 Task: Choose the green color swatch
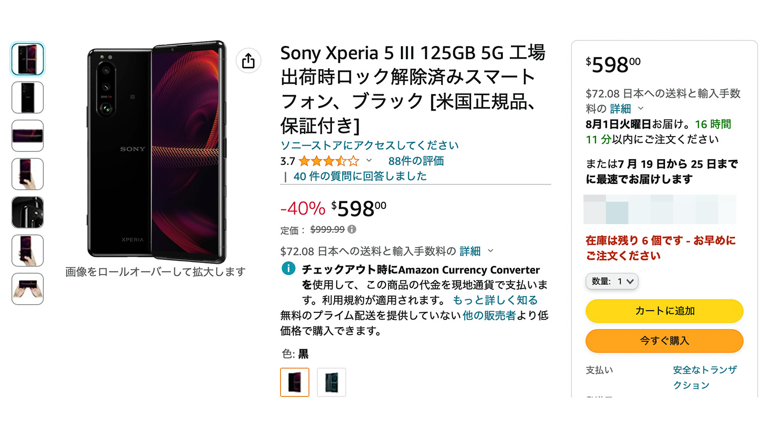pyautogui.click(x=331, y=382)
